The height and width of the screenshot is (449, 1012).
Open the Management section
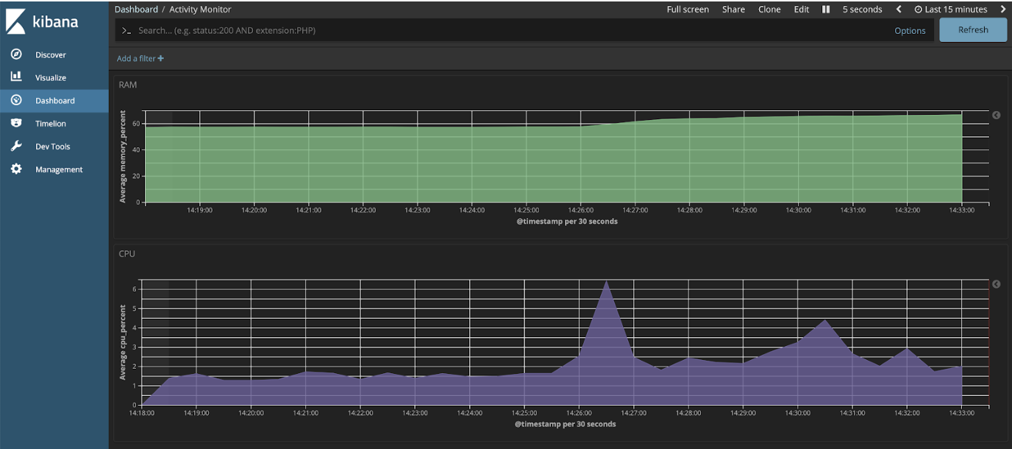(x=59, y=169)
